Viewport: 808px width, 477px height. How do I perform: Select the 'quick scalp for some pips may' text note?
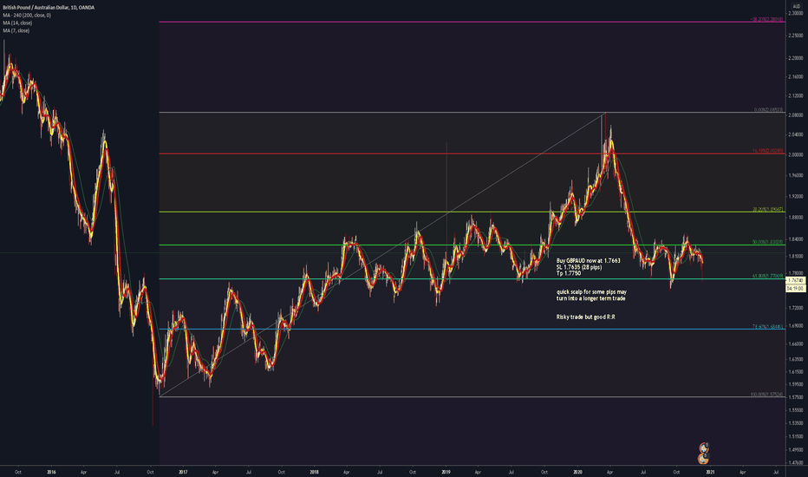point(591,292)
